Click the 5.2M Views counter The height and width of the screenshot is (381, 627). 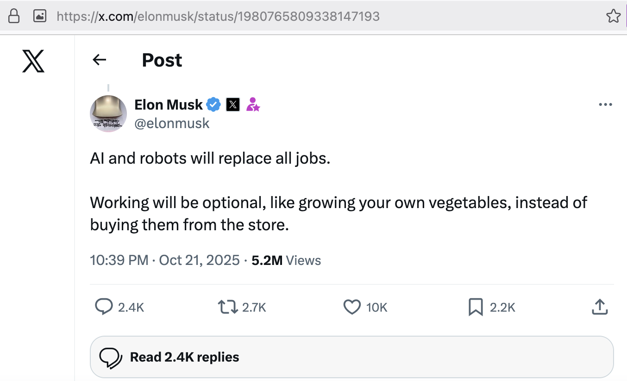coord(285,260)
